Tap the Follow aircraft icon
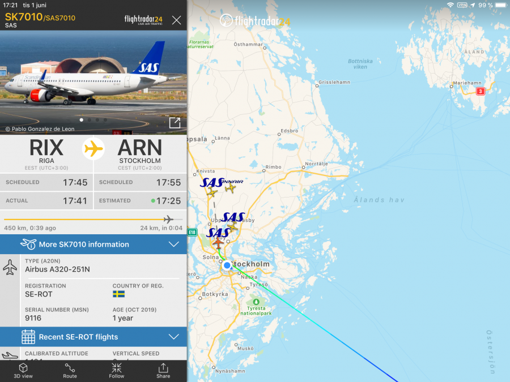Image resolution: width=510 pixels, height=382 pixels. [x=116, y=371]
